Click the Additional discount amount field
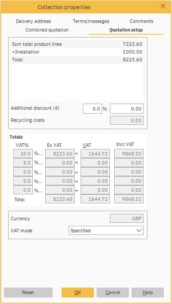 (x=127, y=108)
